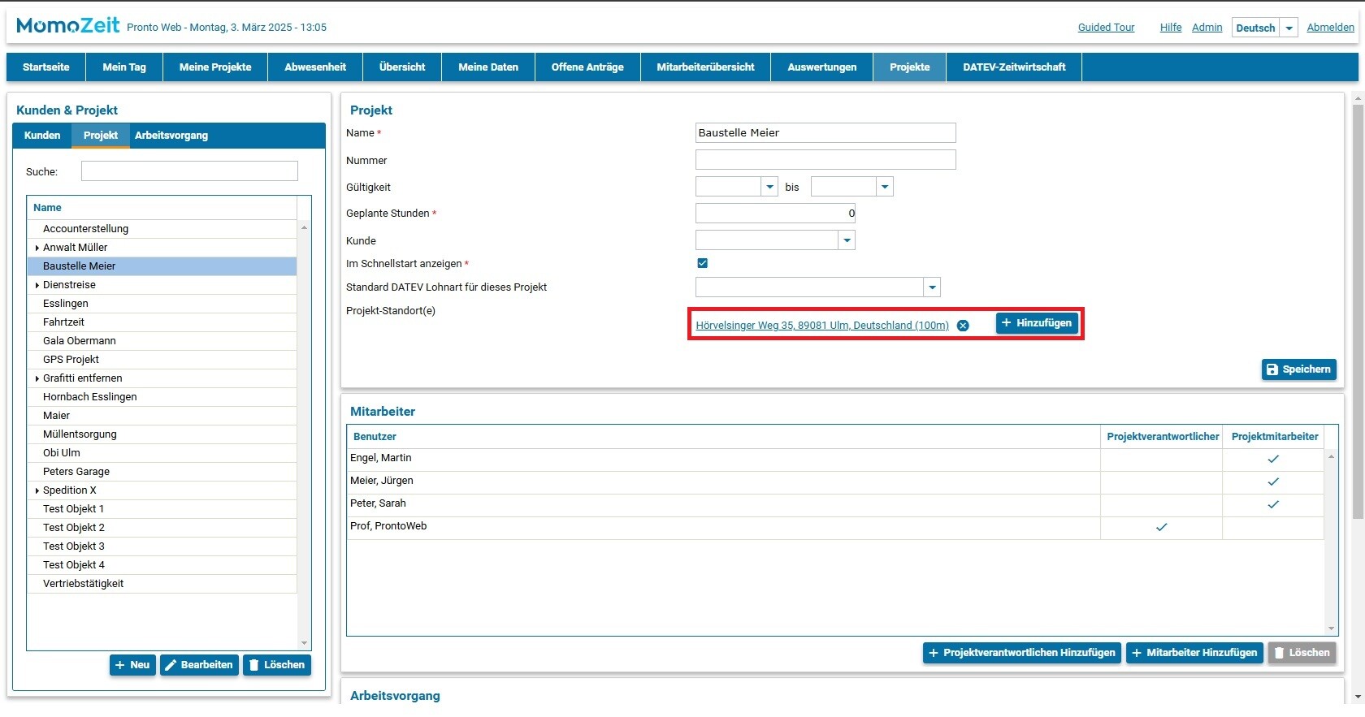
Task: Delete the selected project with Löschen
Action: point(276,665)
